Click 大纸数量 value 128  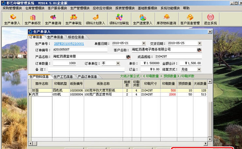click(x=200, y=90)
